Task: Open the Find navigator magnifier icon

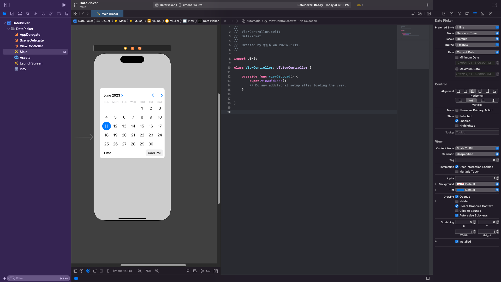Action: (x=28, y=14)
